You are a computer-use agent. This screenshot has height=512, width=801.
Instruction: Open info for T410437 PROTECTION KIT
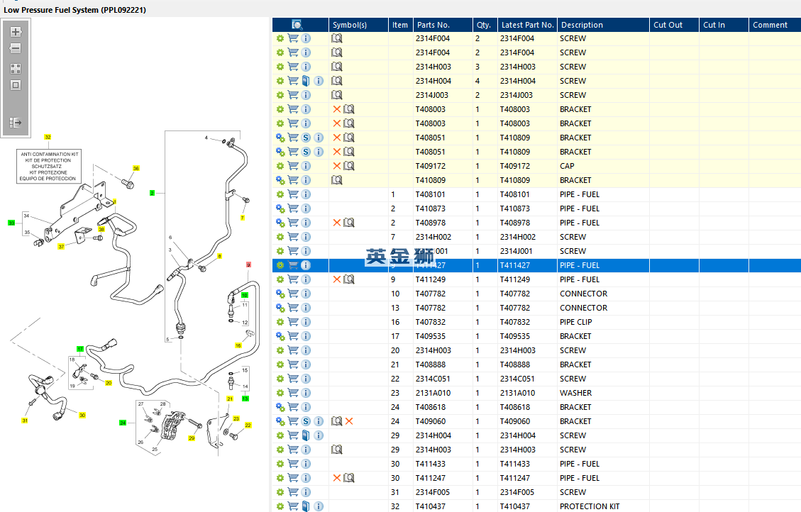(x=319, y=506)
